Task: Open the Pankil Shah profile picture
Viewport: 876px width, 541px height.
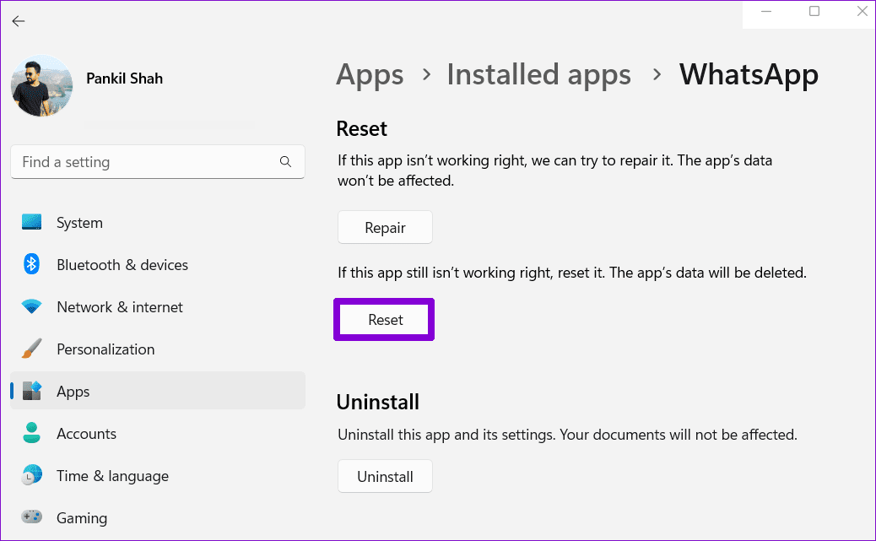Action: click(42, 85)
